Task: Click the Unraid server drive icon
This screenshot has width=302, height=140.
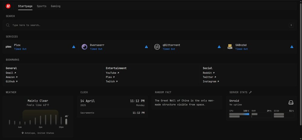Action: coord(291,103)
